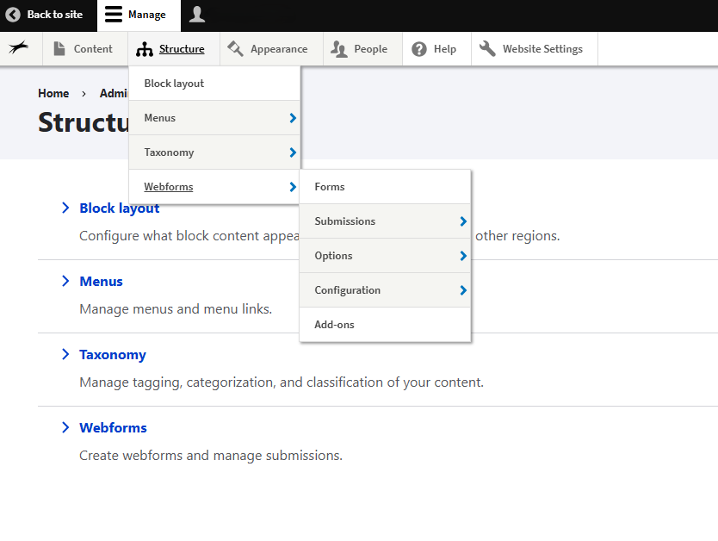This screenshot has height=541, width=718.
Task: Go to Administration breadcrumb link
Action: [x=114, y=93]
